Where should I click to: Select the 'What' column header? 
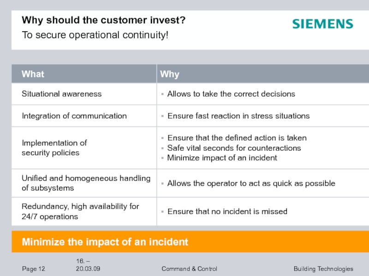[x=84, y=74]
